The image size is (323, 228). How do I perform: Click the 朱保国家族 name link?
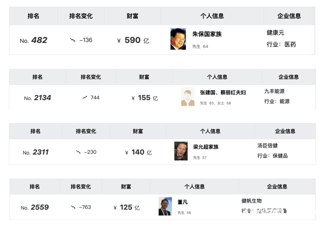[207, 34]
